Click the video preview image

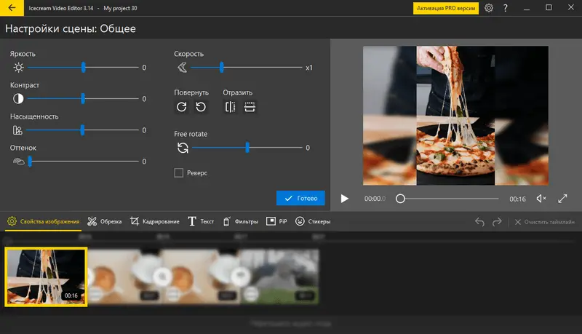point(455,116)
